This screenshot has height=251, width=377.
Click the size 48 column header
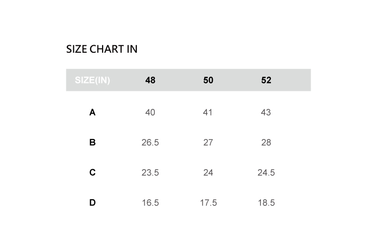[x=150, y=80]
